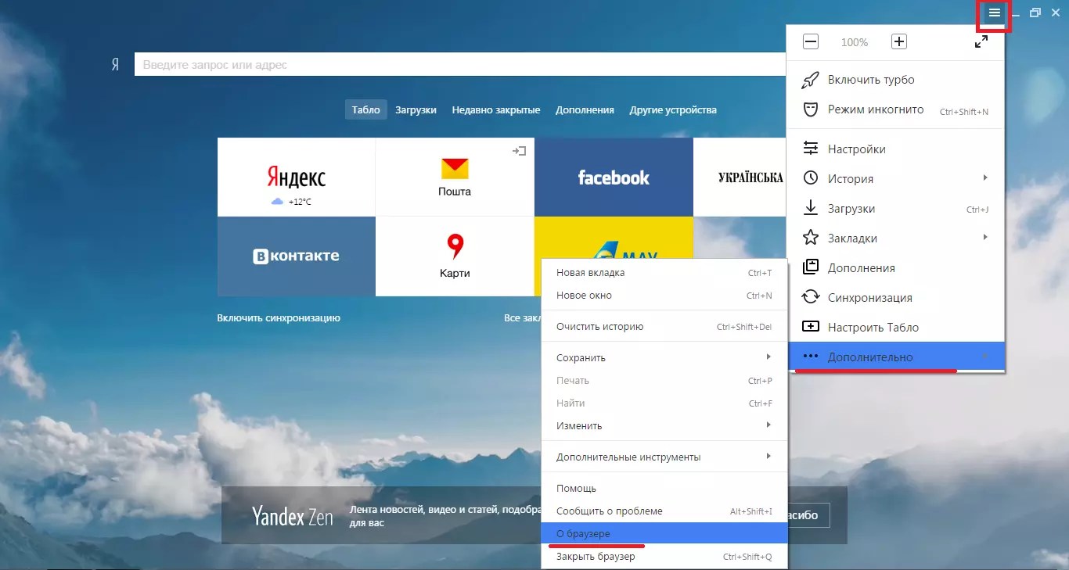
Task: Enable Turbo mode via rocket icon
Action: tap(870, 80)
